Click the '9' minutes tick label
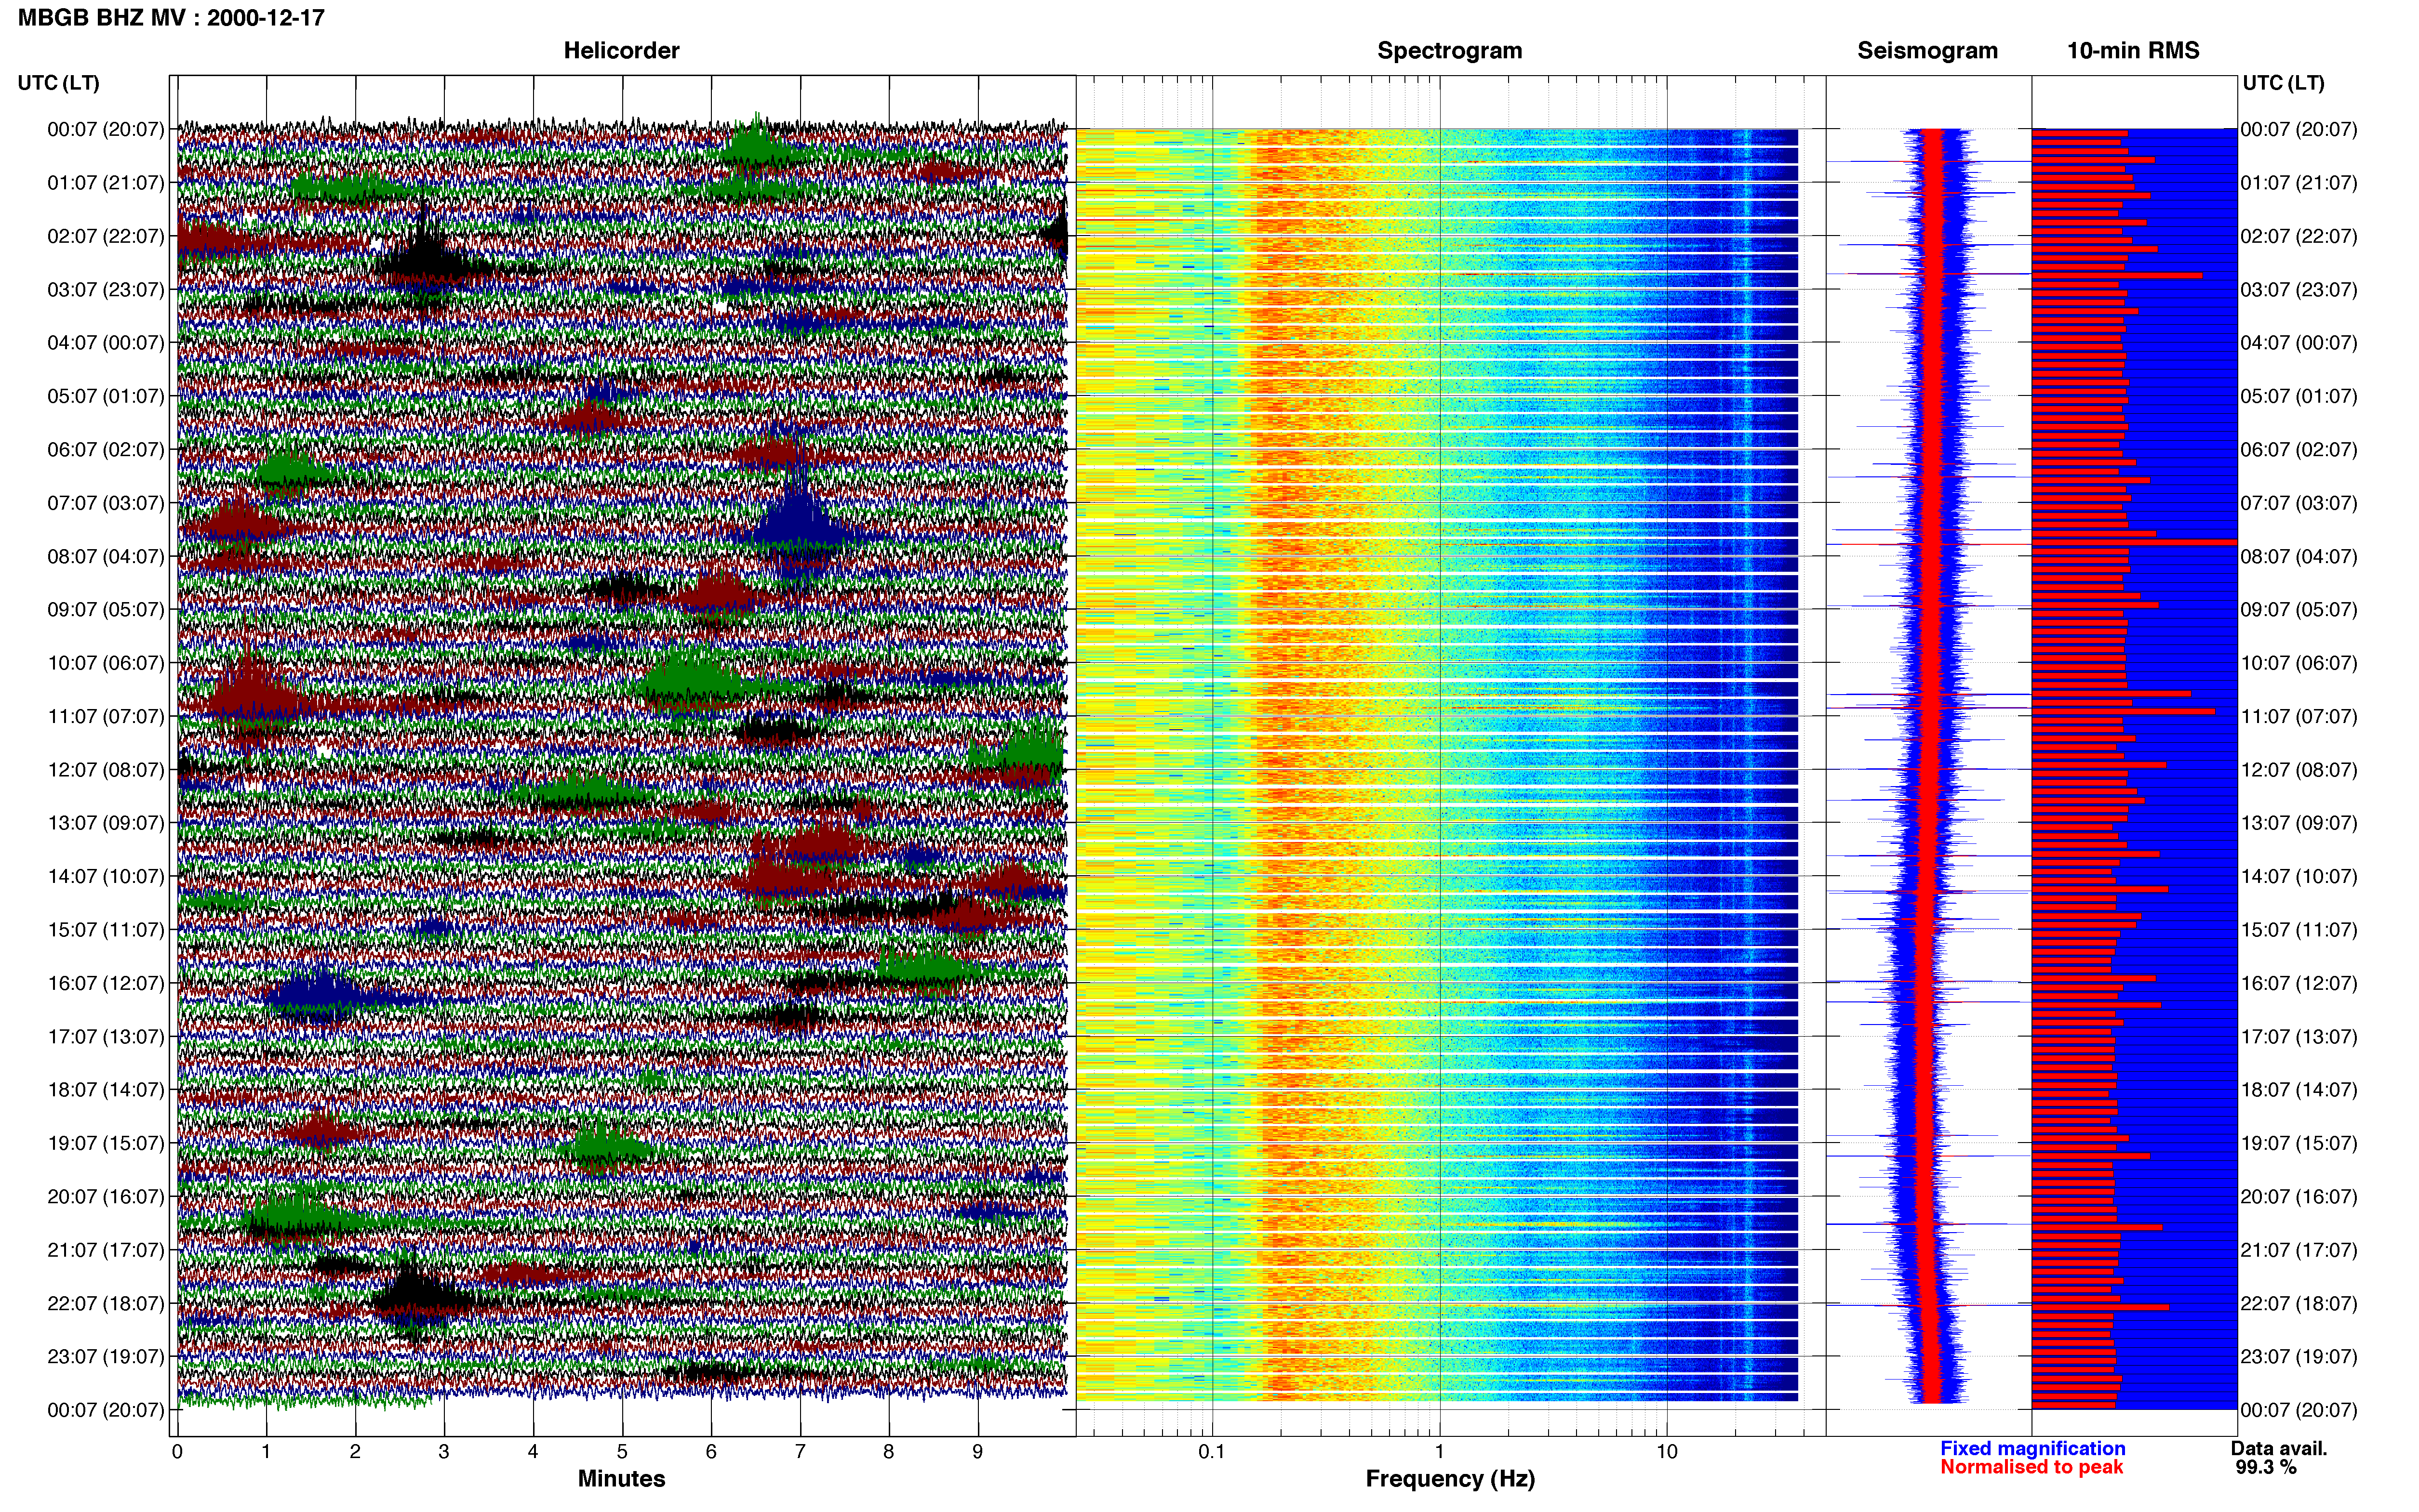Image resolution: width=2419 pixels, height=1512 pixels. pyautogui.click(x=977, y=1451)
